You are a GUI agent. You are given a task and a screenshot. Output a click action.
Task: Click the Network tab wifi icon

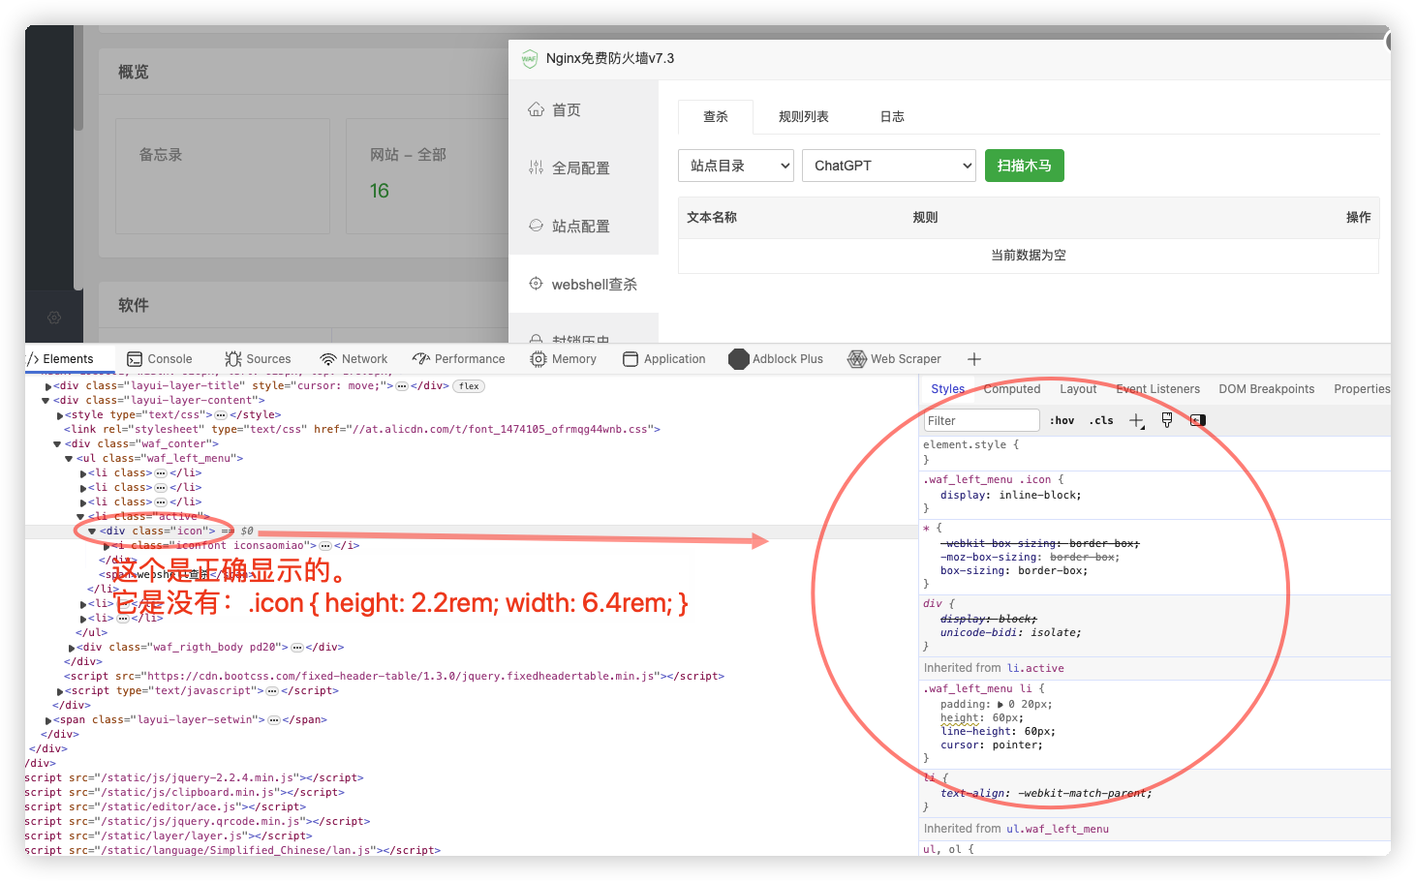pyautogui.click(x=328, y=359)
